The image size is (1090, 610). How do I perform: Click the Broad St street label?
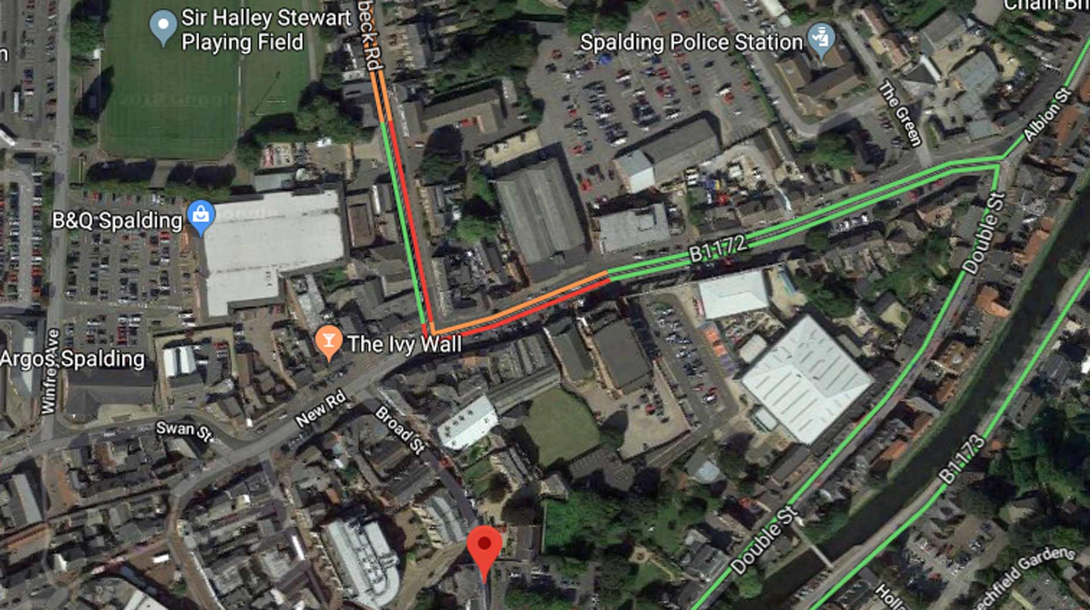tap(400, 430)
